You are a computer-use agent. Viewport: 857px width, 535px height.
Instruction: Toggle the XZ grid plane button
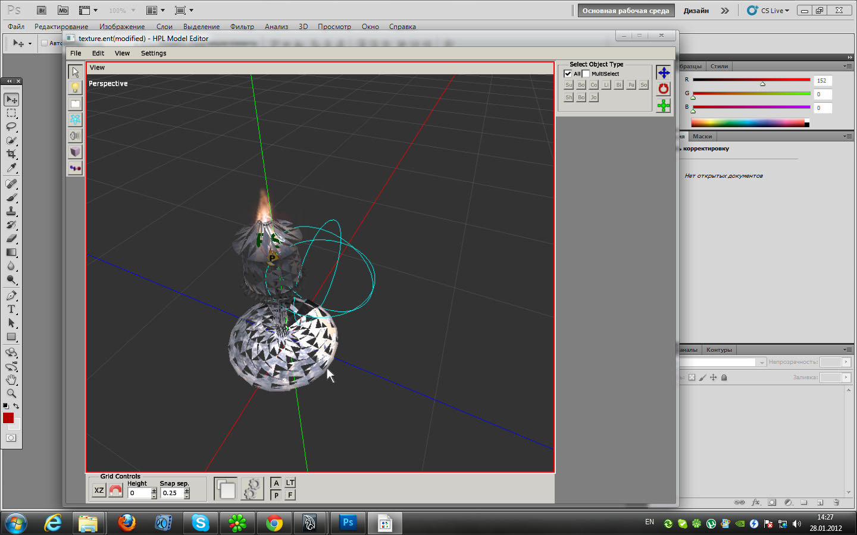99,490
